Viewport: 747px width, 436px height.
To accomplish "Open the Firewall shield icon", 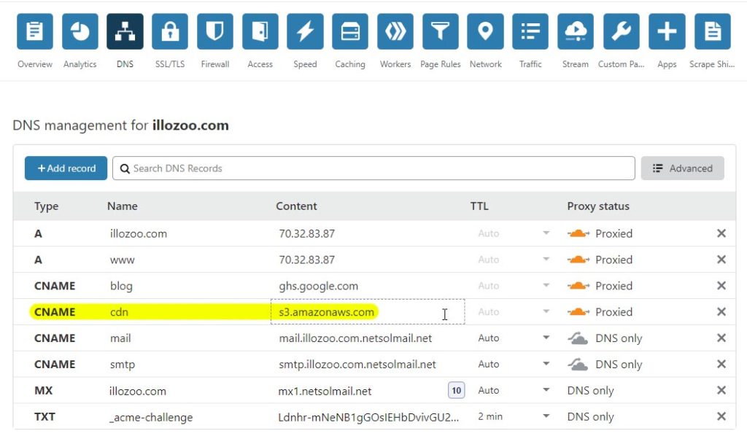I will pyautogui.click(x=215, y=31).
